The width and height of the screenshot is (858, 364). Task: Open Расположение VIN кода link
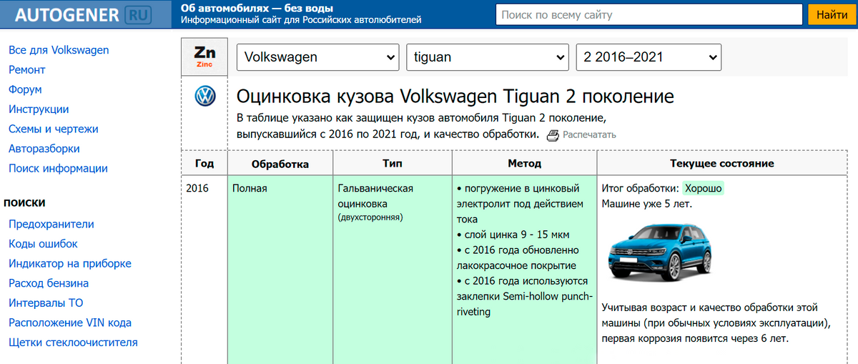(70, 323)
